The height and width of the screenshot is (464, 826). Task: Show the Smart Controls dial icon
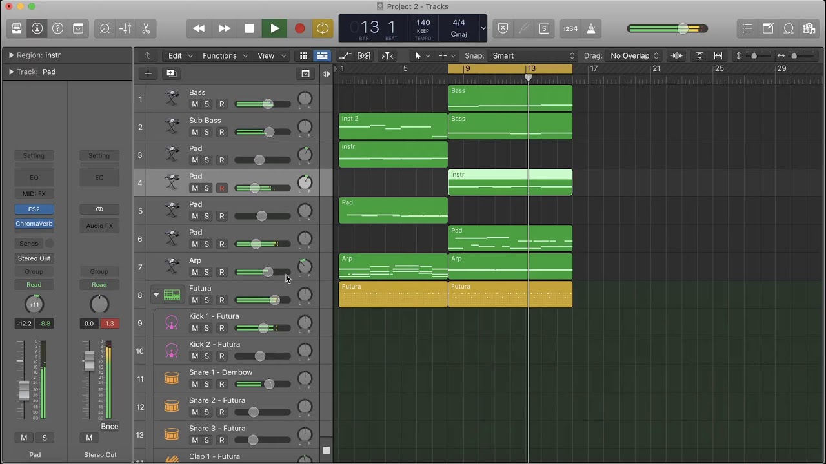(x=105, y=28)
